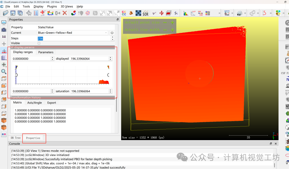The width and height of the screenshot is (289, 169).
Task: Click the Steps value stepper arrows
Action: point(113,38)
